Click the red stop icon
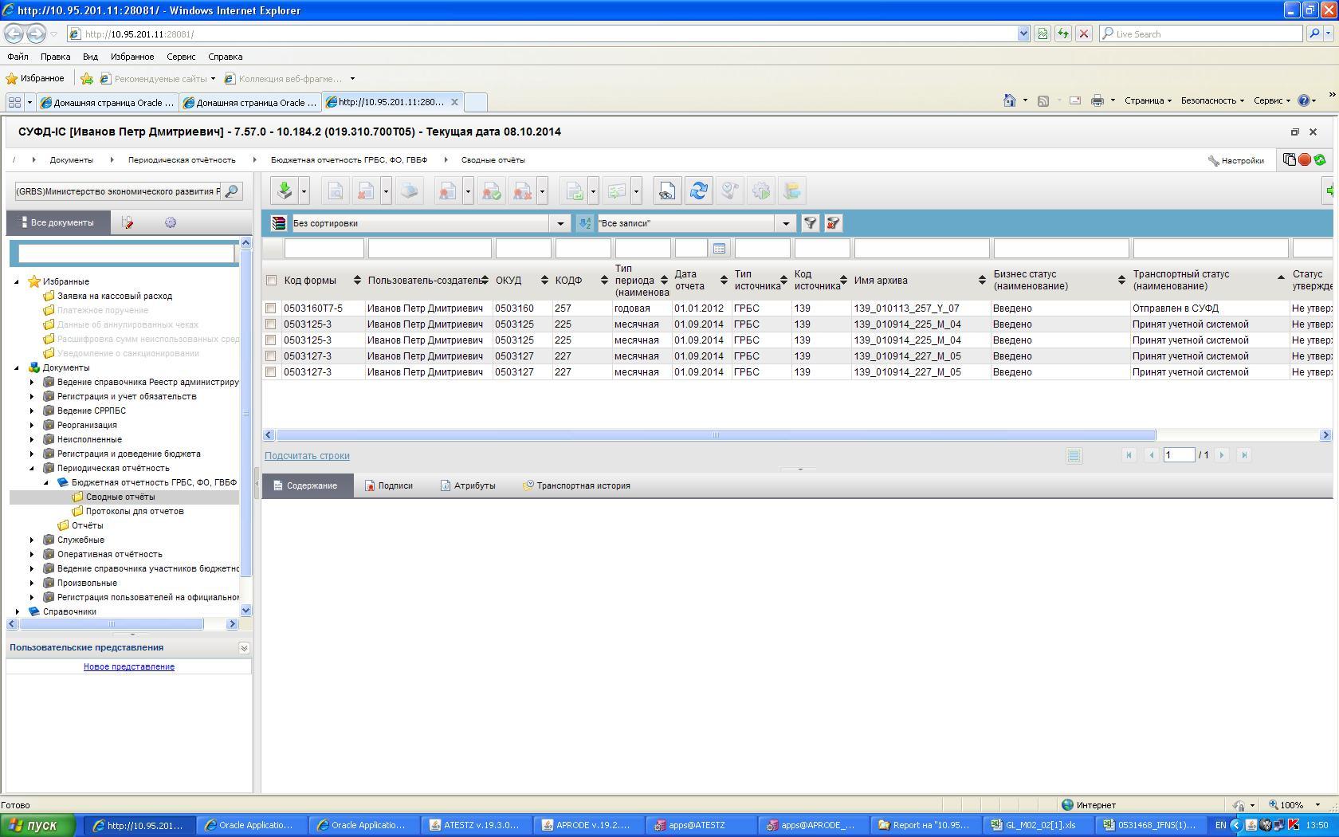1339x837 pixels. [1305, 159]
